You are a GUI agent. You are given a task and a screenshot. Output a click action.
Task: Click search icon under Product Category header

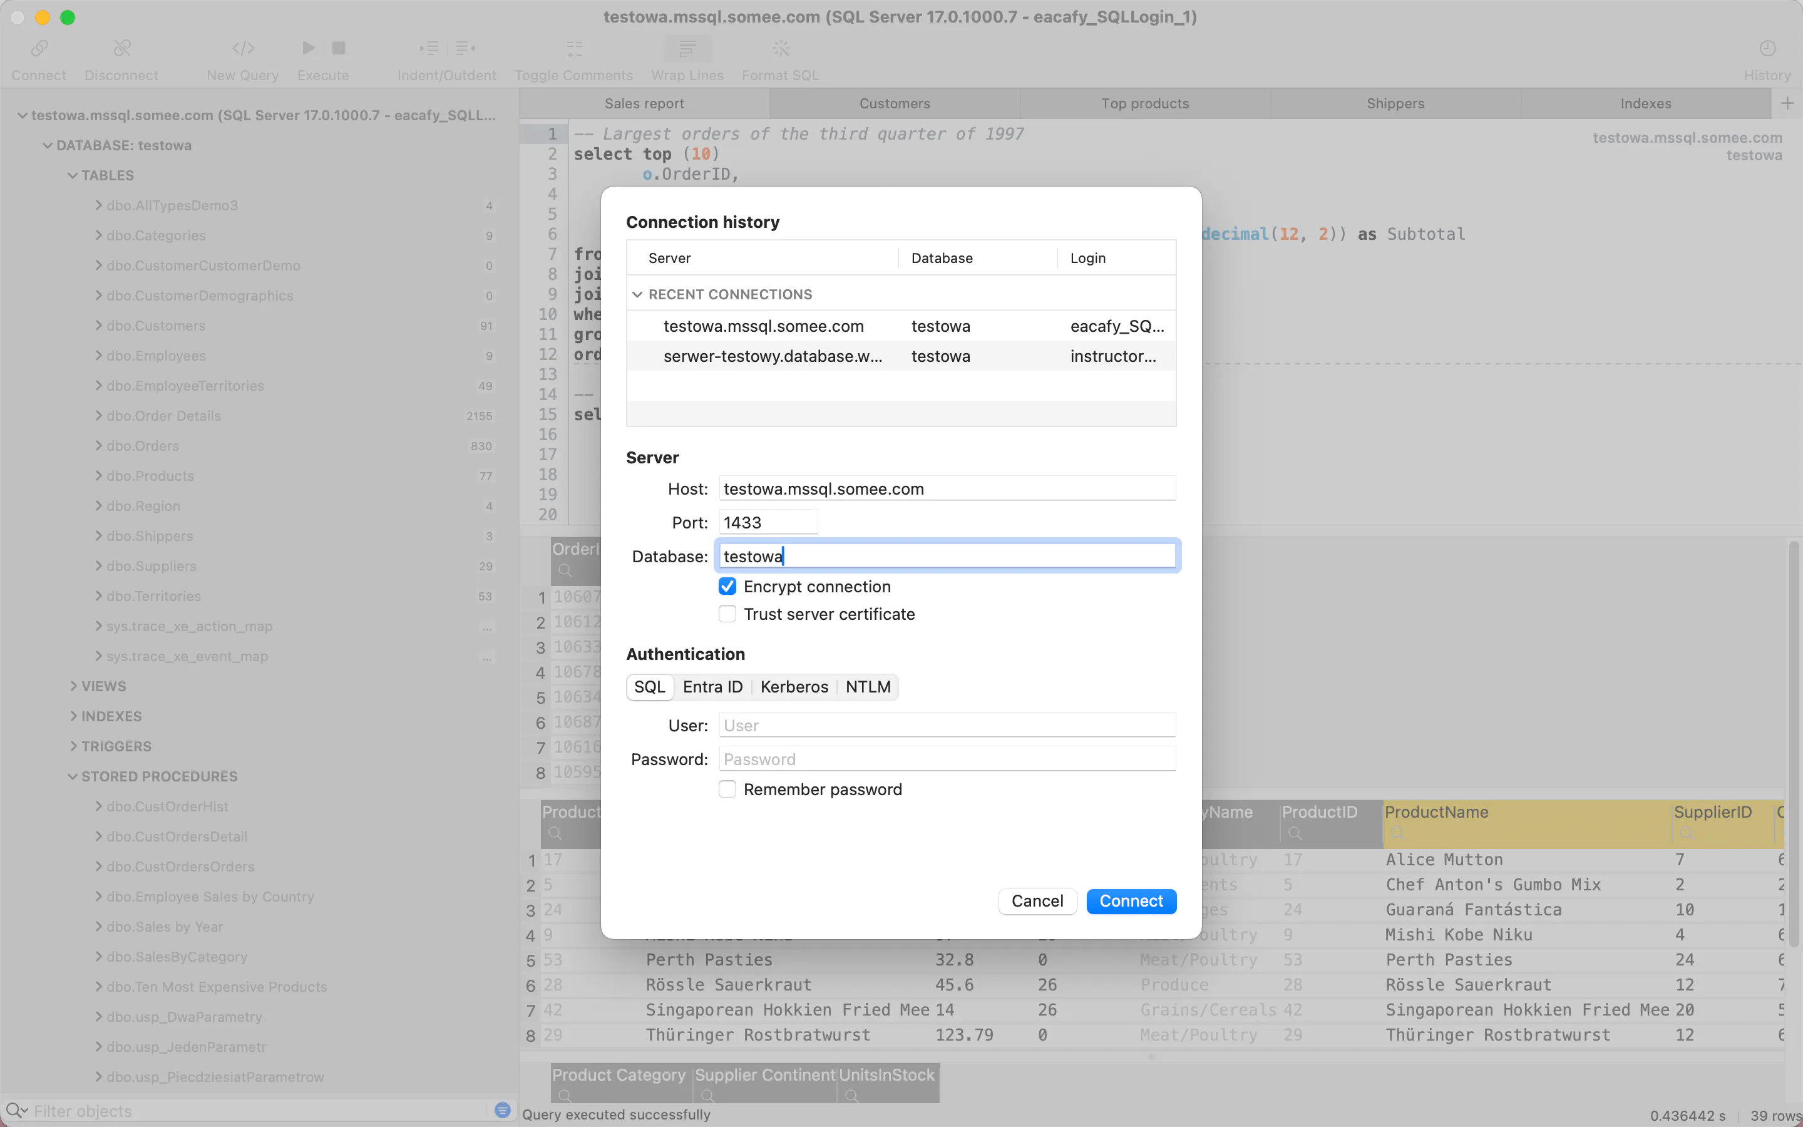565,1096
